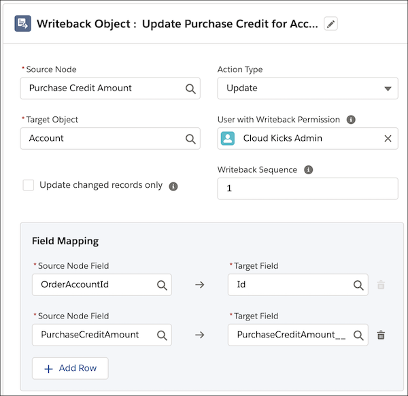Click the title Update Purchase Credit for Acc...
This screenshot has width=408, height=396.
[x=230, y=24]
